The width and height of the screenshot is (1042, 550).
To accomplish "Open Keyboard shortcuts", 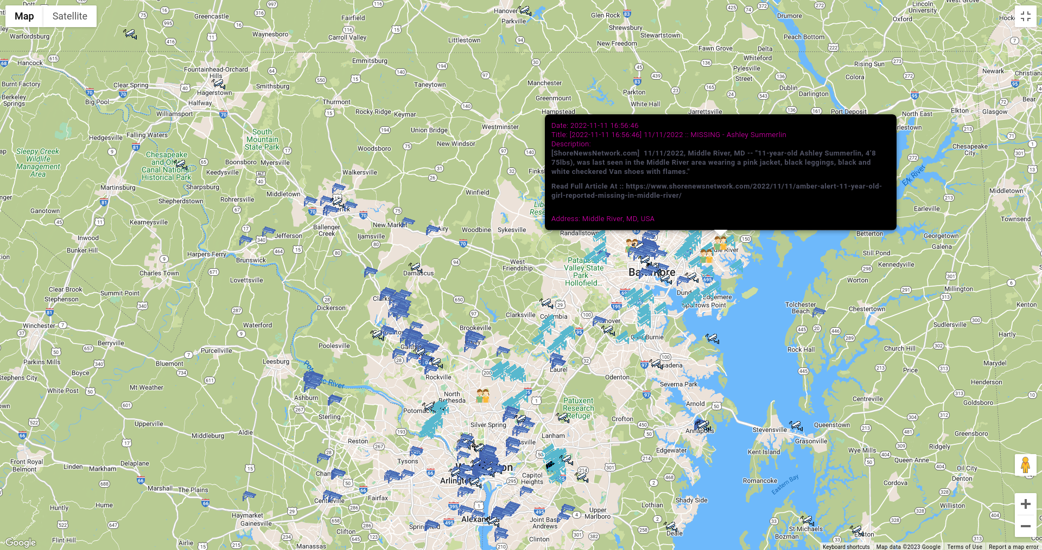I will (x=846, y=547).
